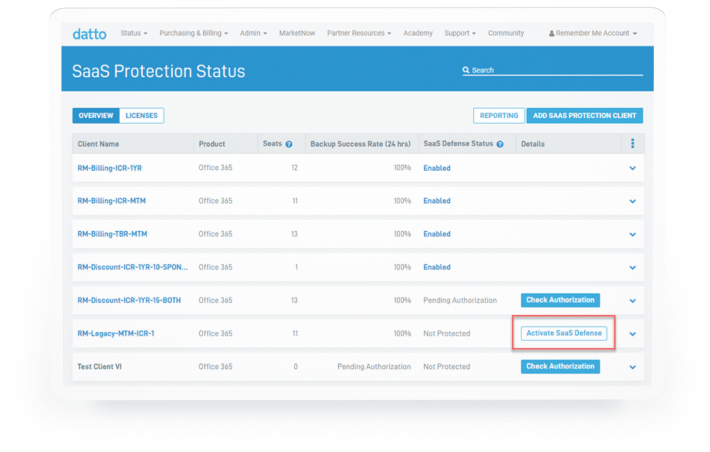Image resolution: width=710 pixels, height=452 pixels.
Task: Click the datto logo
Action: tap(89, 33)
